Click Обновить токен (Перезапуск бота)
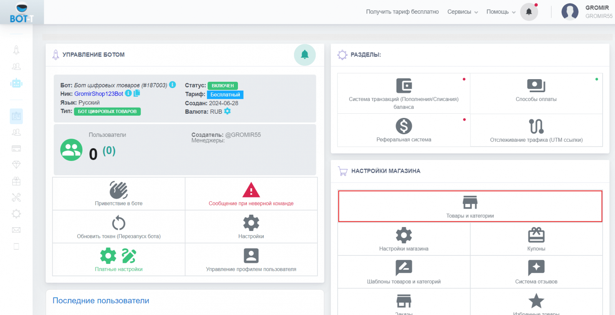The image size is (615, 315). tap(119, 227)
